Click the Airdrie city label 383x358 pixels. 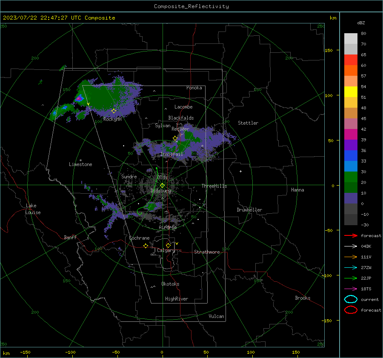click(168, 227)
